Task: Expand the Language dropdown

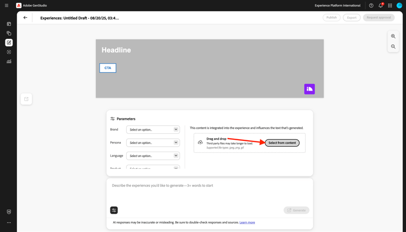Action: pyautogui.click(x=153, y=156)
